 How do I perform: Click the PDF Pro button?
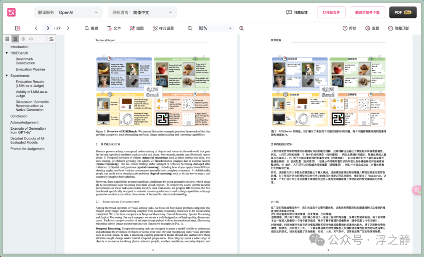click(x=403, y=13)
